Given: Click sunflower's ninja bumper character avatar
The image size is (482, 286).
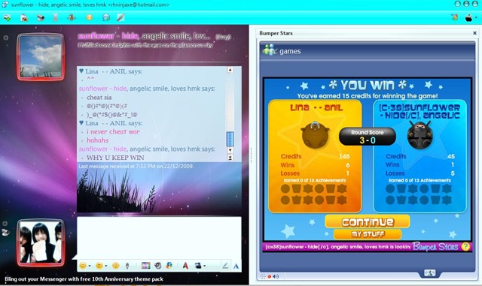Looking at the screenshot, I should (420, 134).
